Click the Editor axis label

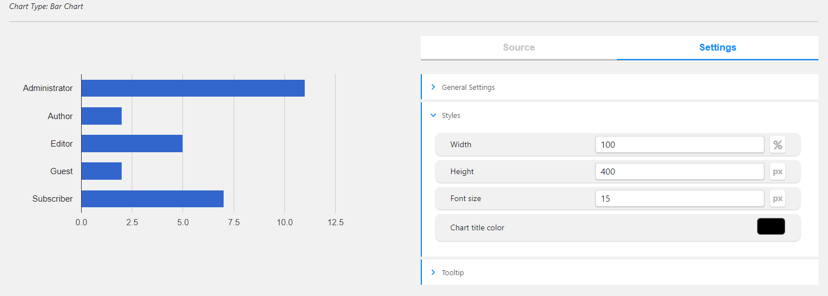pyautogui.click(x=62, y=143)
